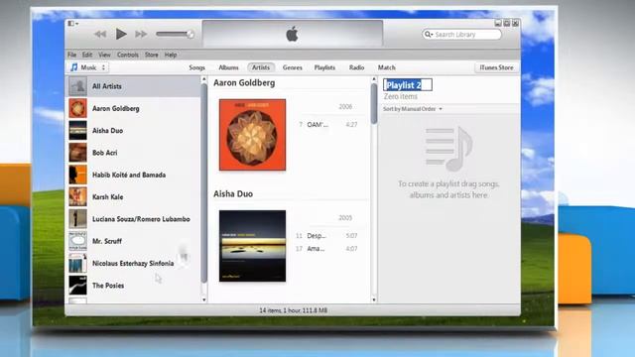This screenshot has height=357, width=635.
Task: Switch to the Genres tab
Action: (293, 67)
